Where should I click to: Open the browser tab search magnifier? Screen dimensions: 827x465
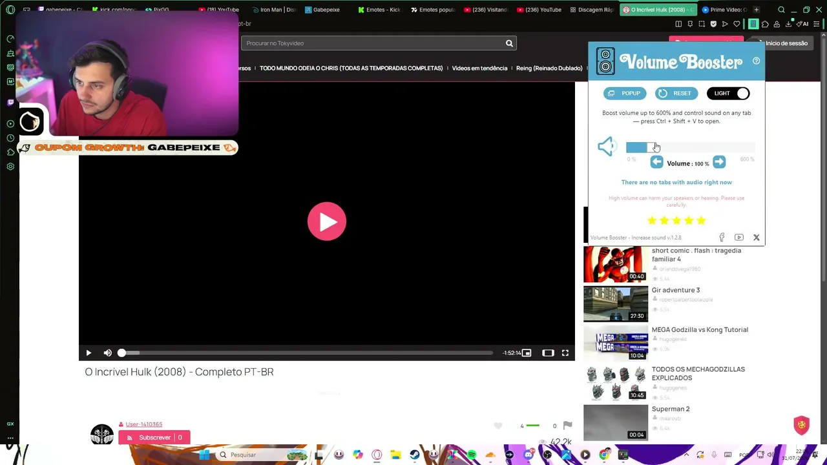tap(781, 10)
